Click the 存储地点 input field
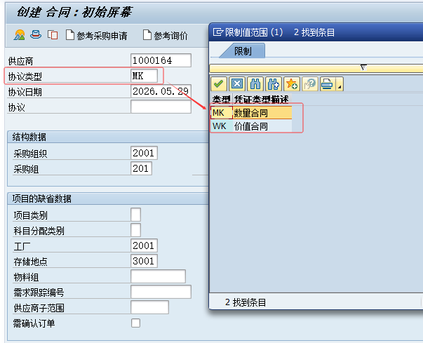Screen dimensions: 423x343 [x=144, y=261]
